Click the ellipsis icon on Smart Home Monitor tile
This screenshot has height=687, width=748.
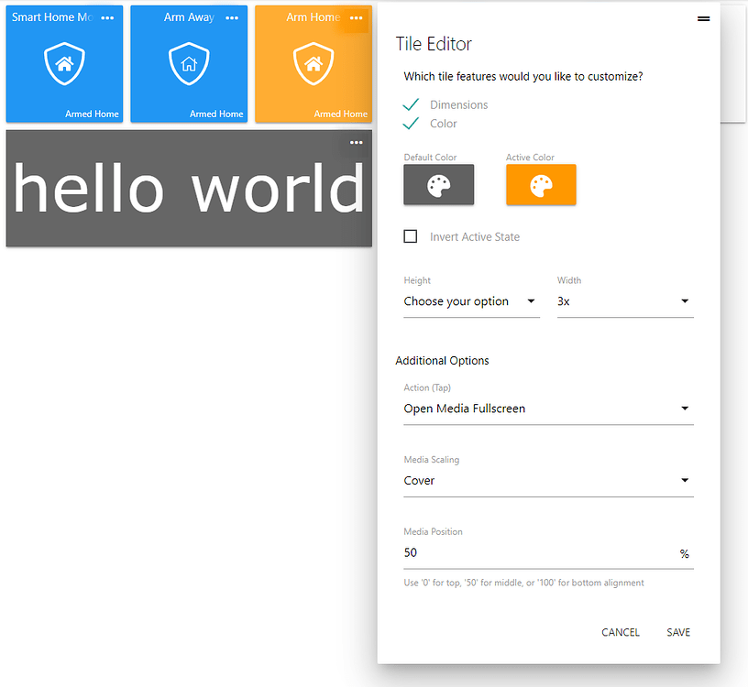pyautogui.click(x=107, y=16)
